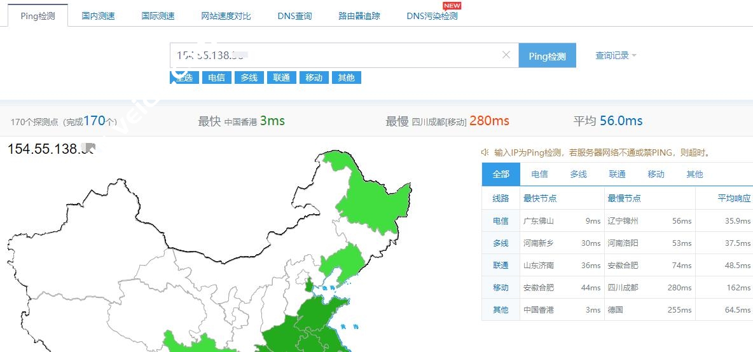Click the 河南洛阳 slowest node cell
The image size is (753, 352).
coord(623,243)
